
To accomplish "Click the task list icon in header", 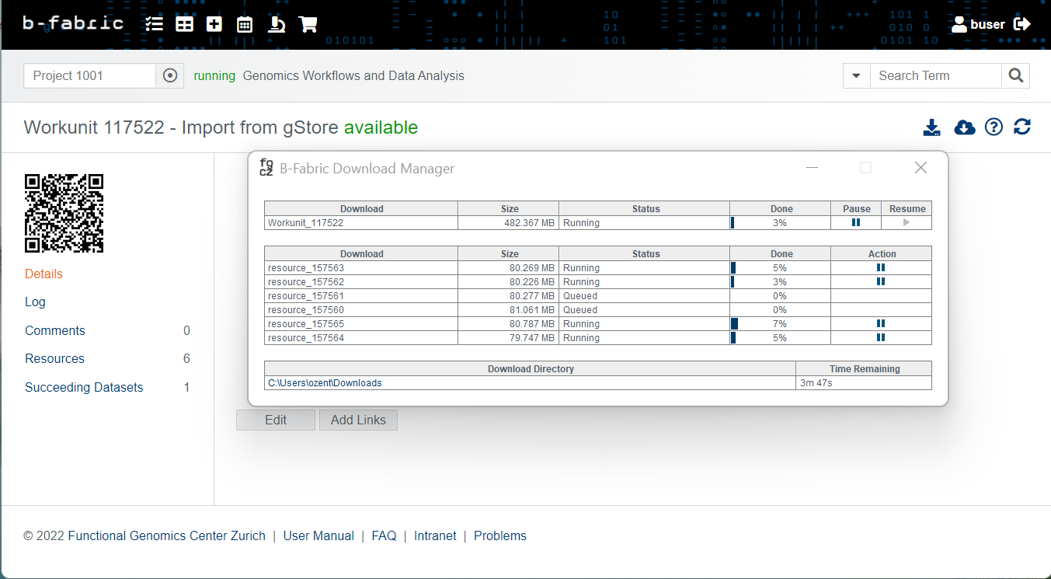I will tap(154, 24).
